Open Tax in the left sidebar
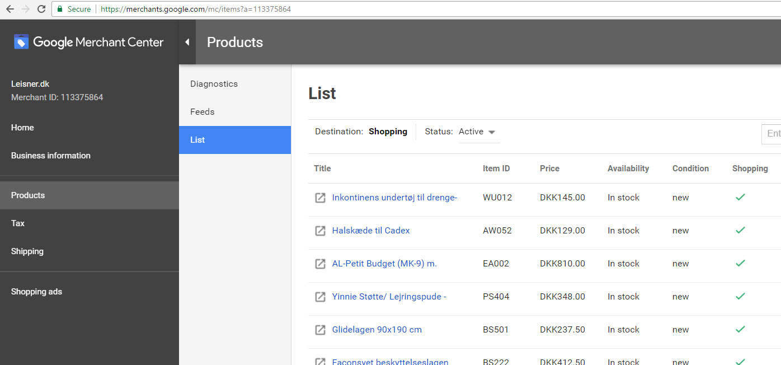 [x=18, y=223]
